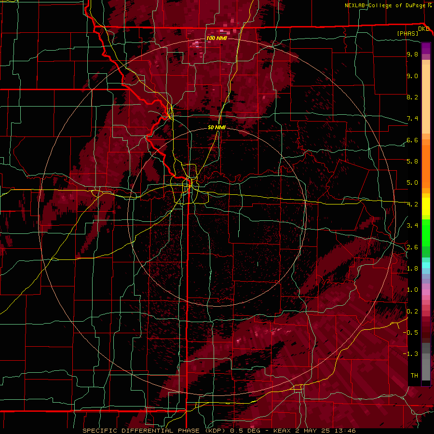Click the 50 NMI range ring label
This screenshot has height=434, width=434.
[x=217, y=127]
